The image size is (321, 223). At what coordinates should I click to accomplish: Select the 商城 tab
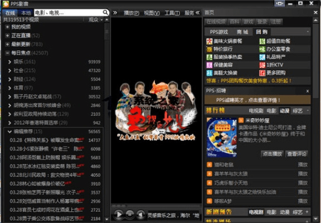pyautogui.click(x=243, y=32)
